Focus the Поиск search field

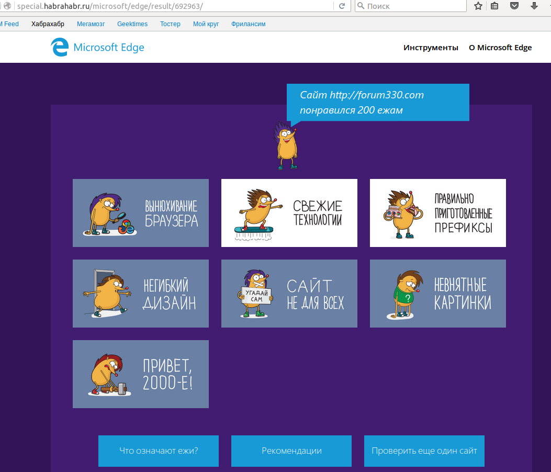(x=410, y=6)
